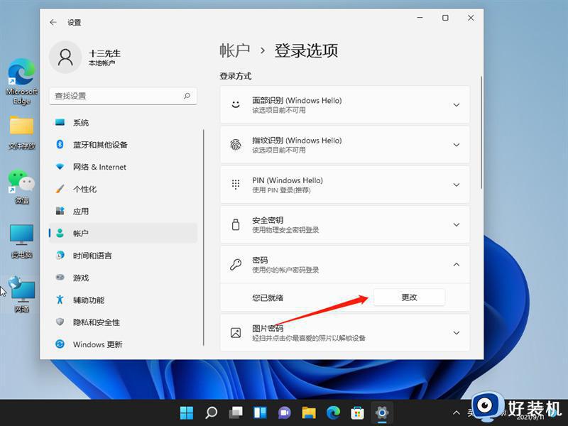Select the 图片密码 picture icon
This screenshot has width=568, height=426.
click(x=234, y=332)
